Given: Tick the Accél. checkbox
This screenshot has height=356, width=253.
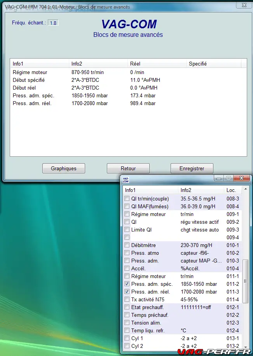Looking at the screenshot, I should tap(127, 268).
